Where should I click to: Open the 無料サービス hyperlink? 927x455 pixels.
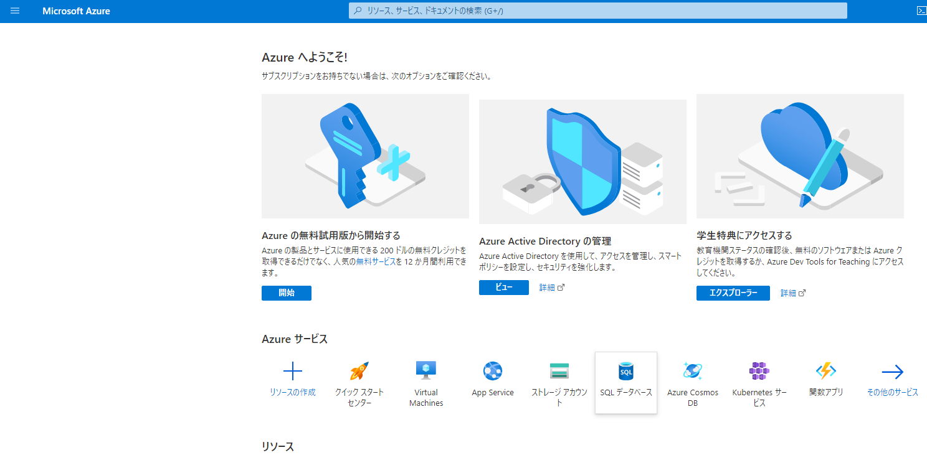click(376, 262)
